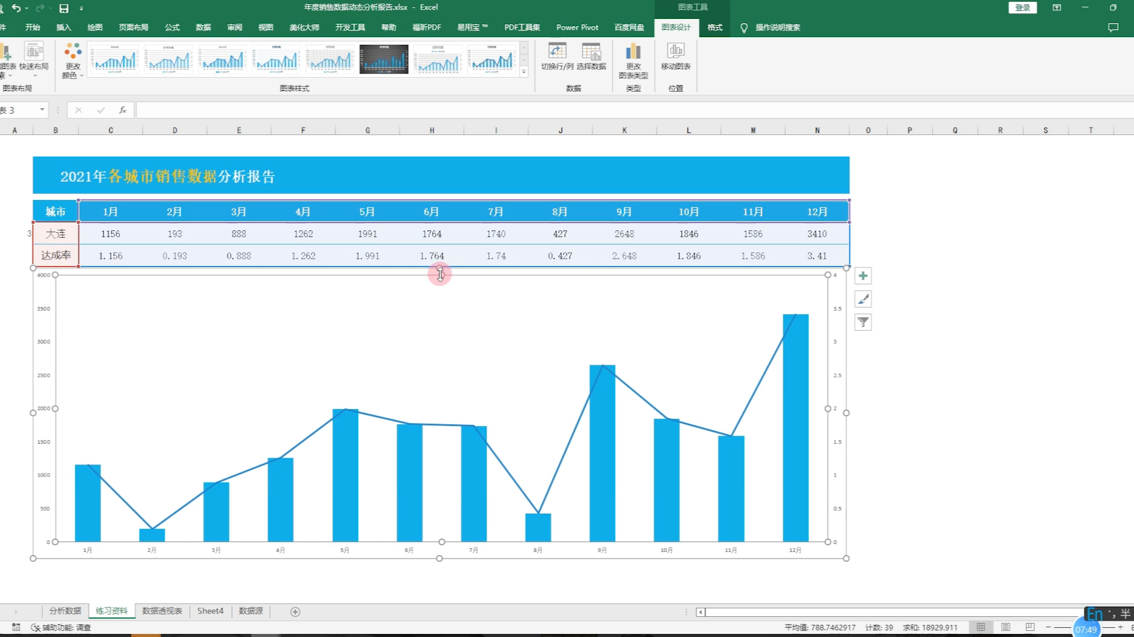The image size is (1134, 637).
Task: Click the 登录 sign-in button
Action: click(x=1023, y=7)
